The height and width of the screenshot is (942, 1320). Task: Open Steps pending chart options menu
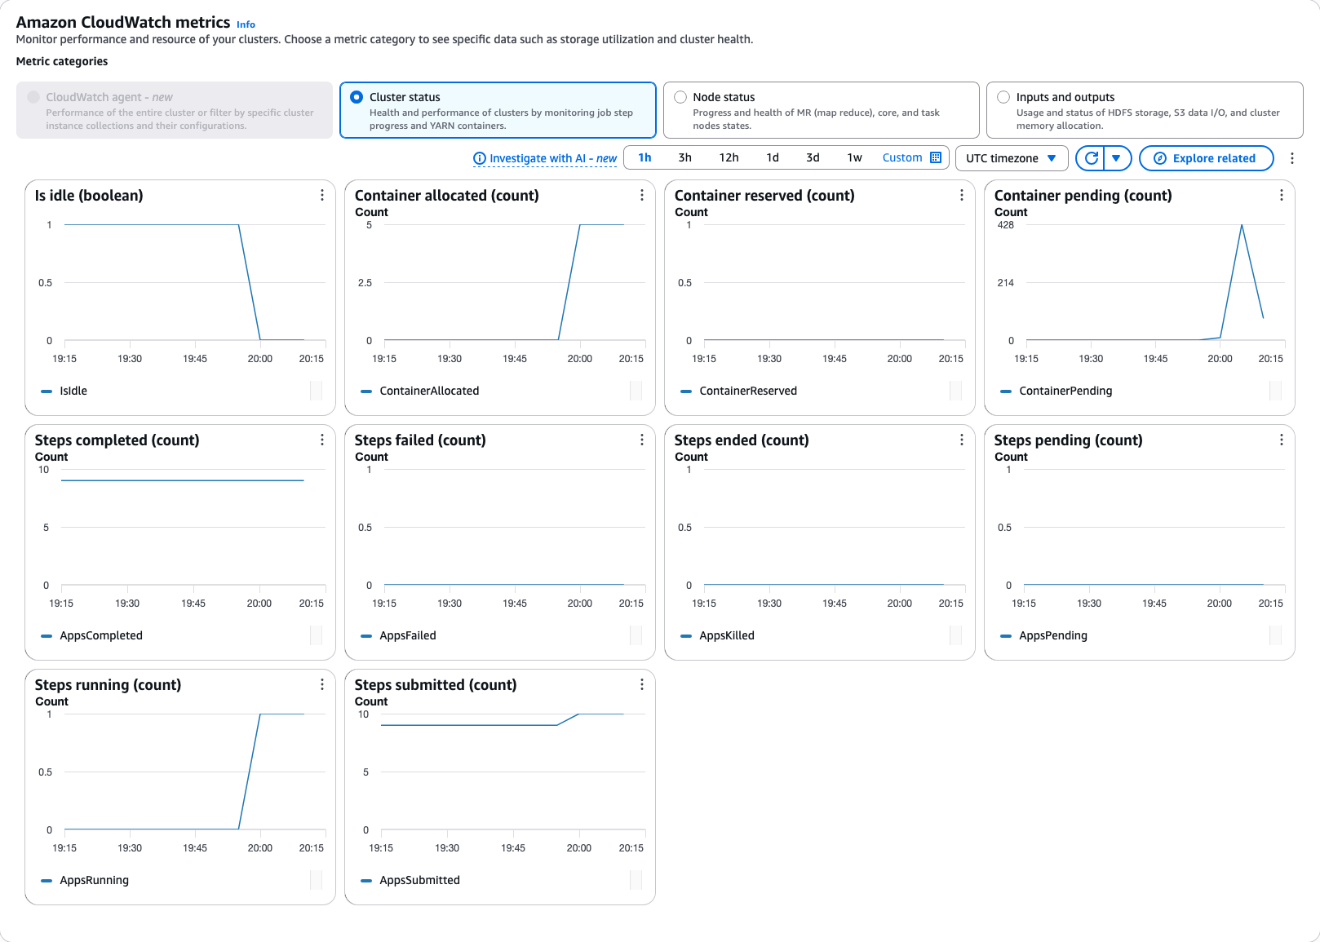[1282, 440]
